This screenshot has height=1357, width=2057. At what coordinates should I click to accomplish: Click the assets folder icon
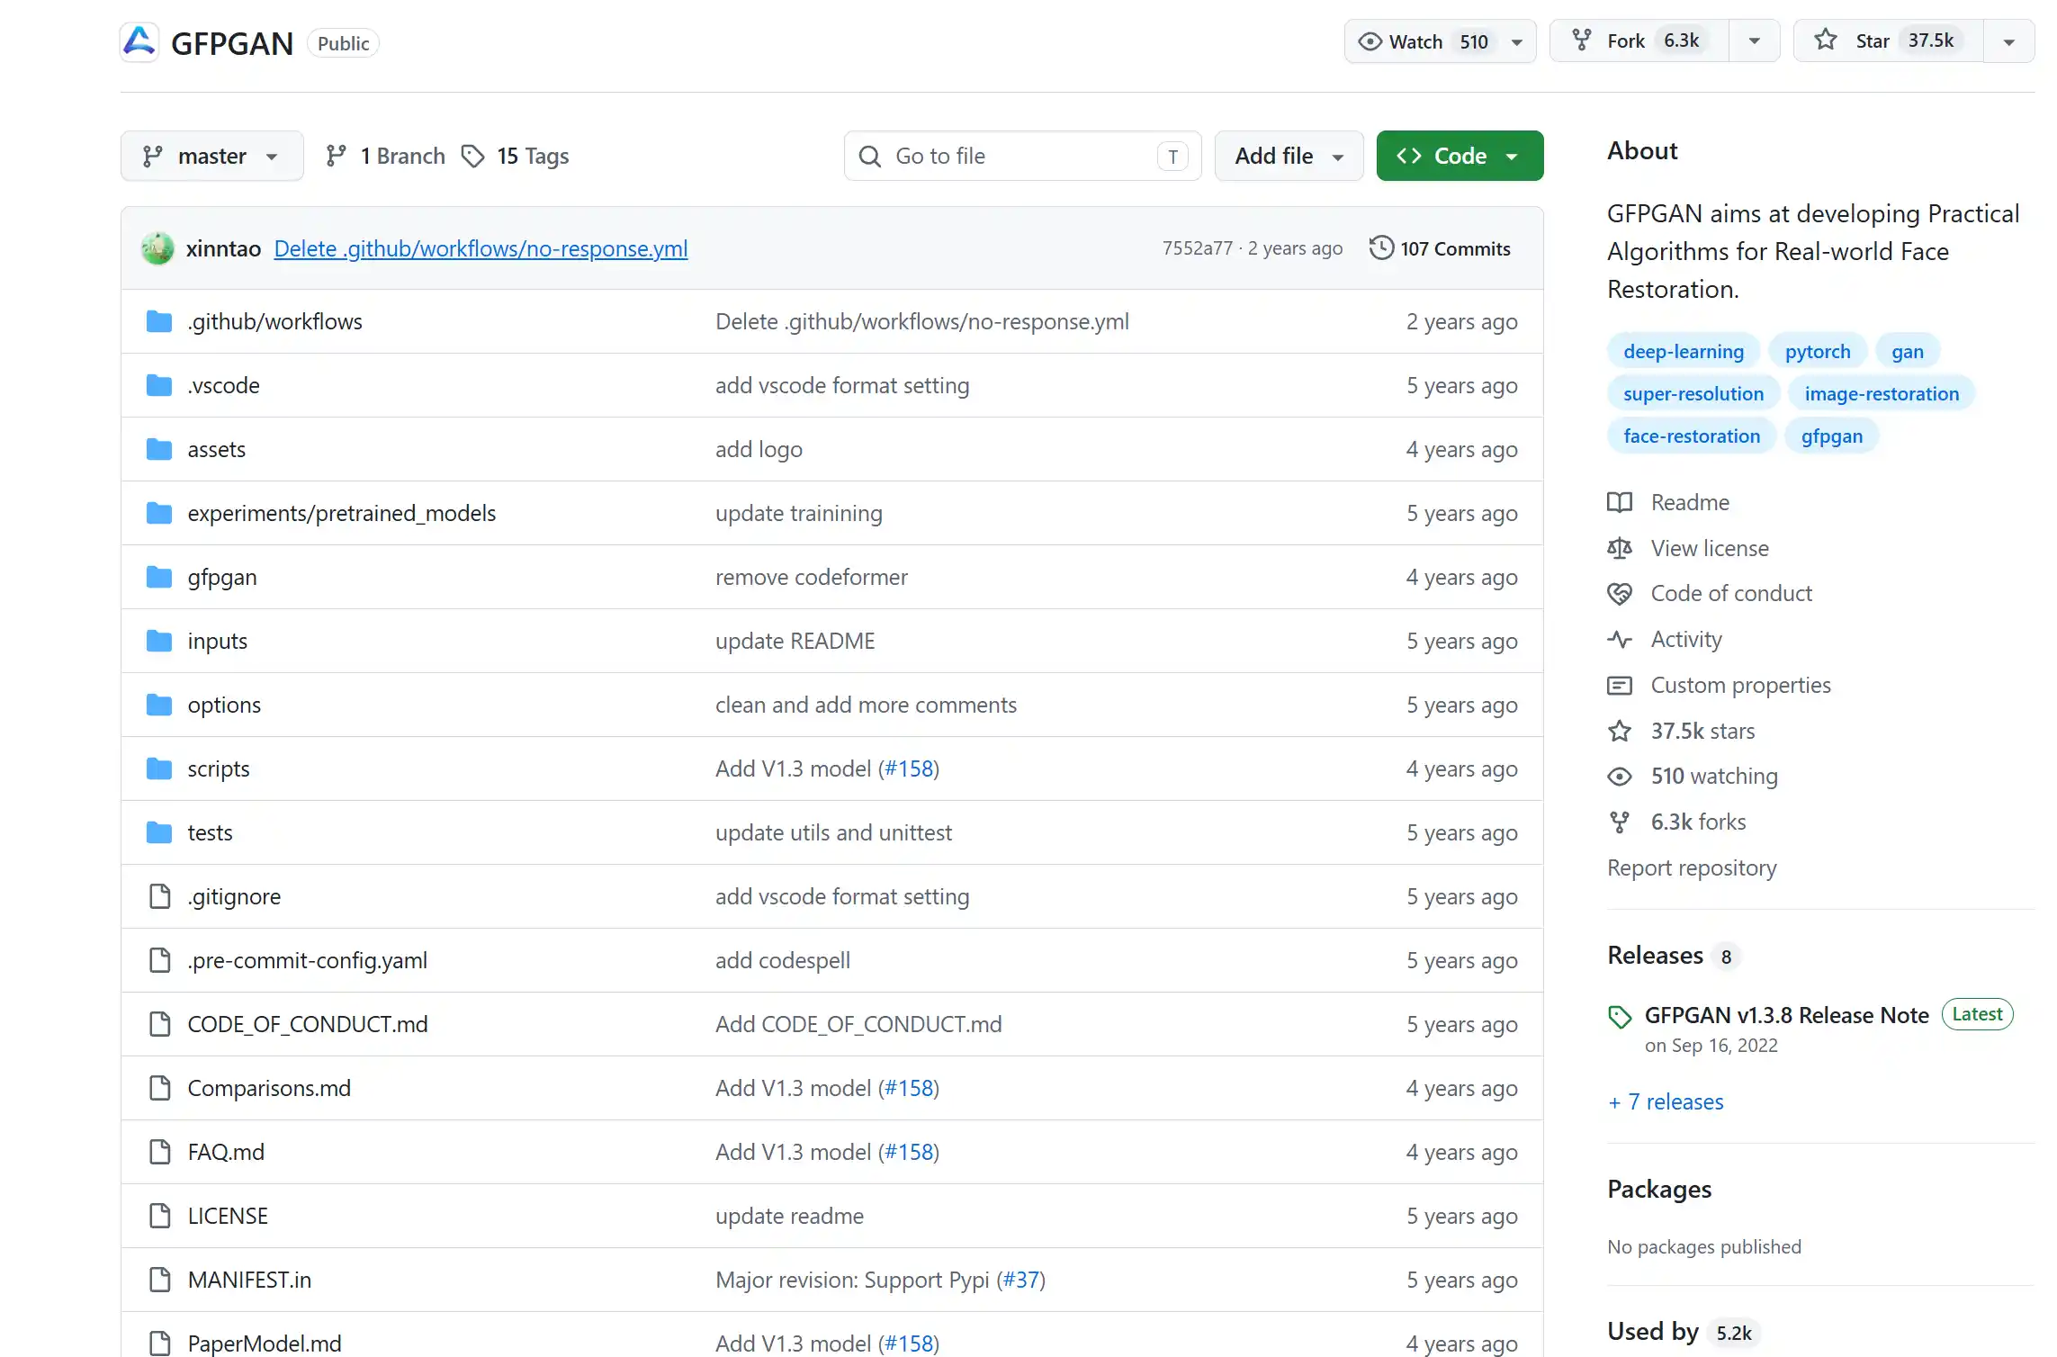159,449
